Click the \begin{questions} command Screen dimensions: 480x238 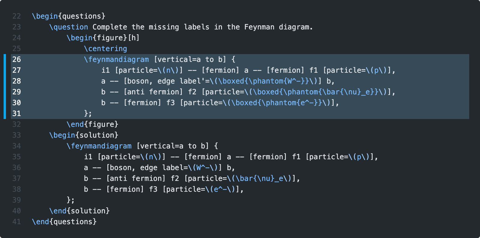pyautogui.click(x=68, y=16)
